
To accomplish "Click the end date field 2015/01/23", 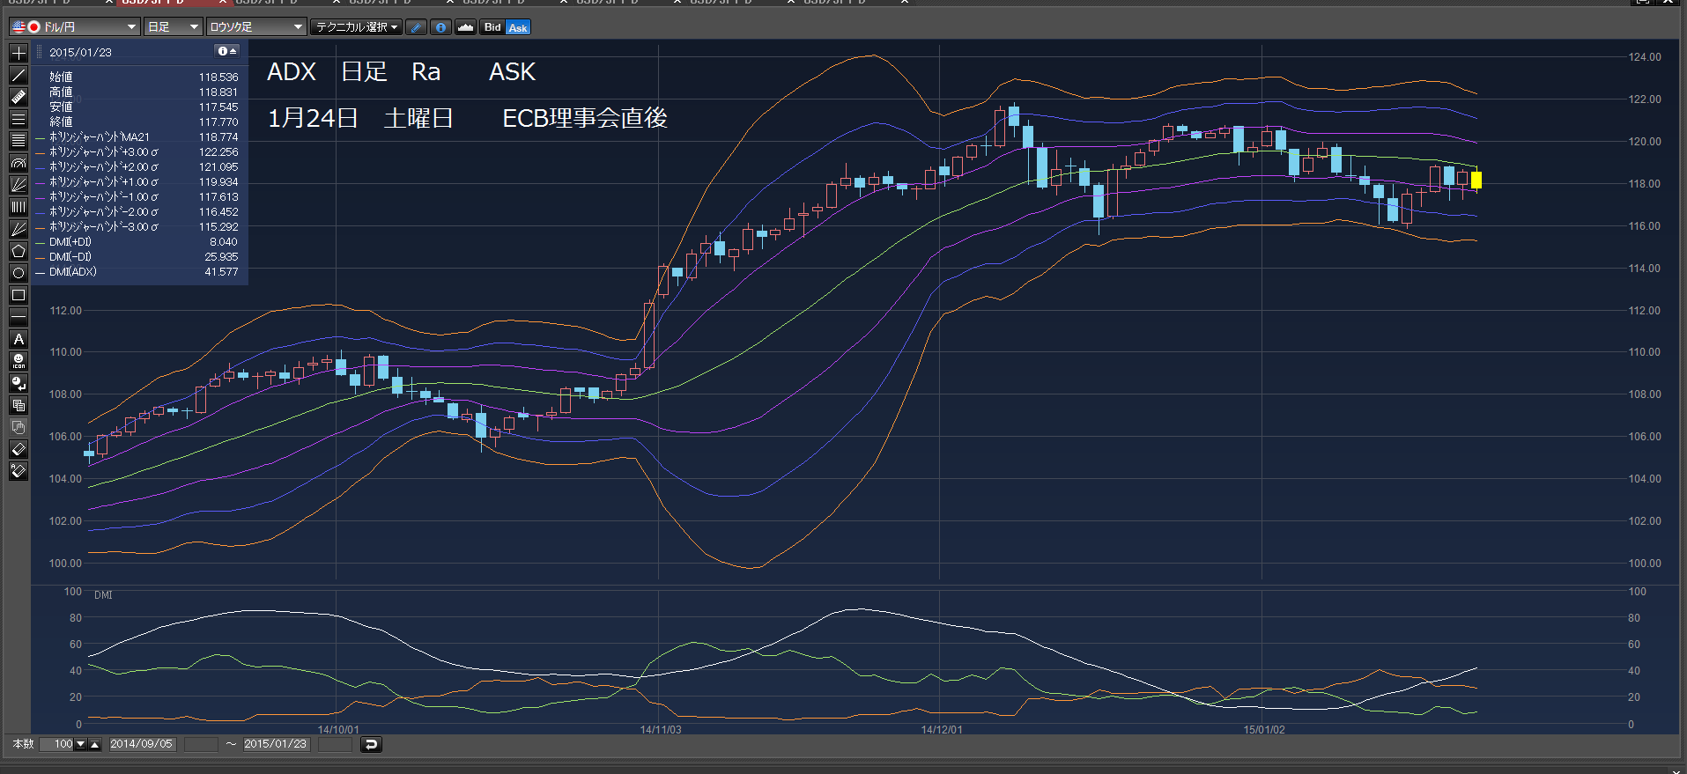I will point(276,744).
